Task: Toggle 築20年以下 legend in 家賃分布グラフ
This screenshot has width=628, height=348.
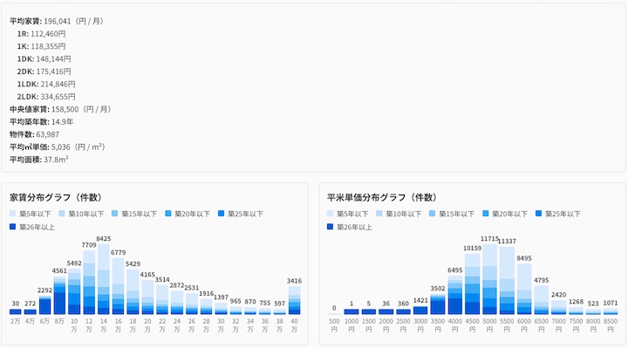Action: (x=188, y=214)
